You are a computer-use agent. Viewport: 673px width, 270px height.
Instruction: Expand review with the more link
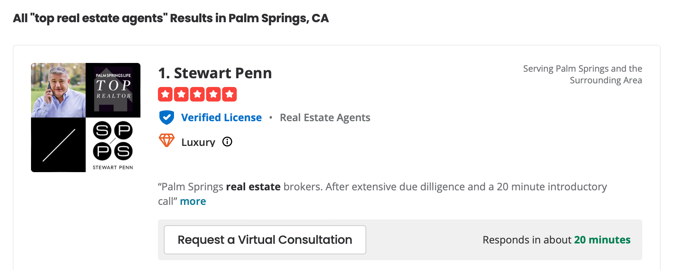point(193,201)
